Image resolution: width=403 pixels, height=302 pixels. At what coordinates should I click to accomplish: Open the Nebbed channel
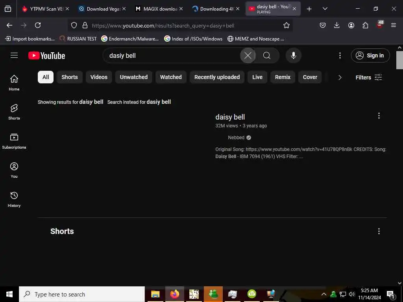(236, 137)
